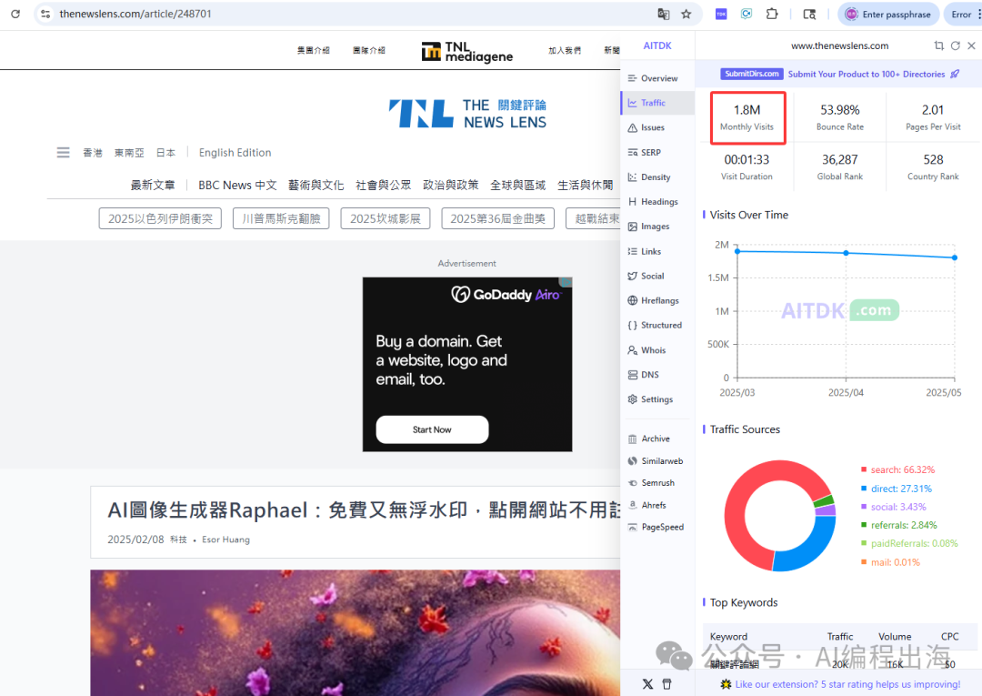Open the Whois section in AITDK sidebar
This screenshot has width=982, height=696.
coord(657,350)
